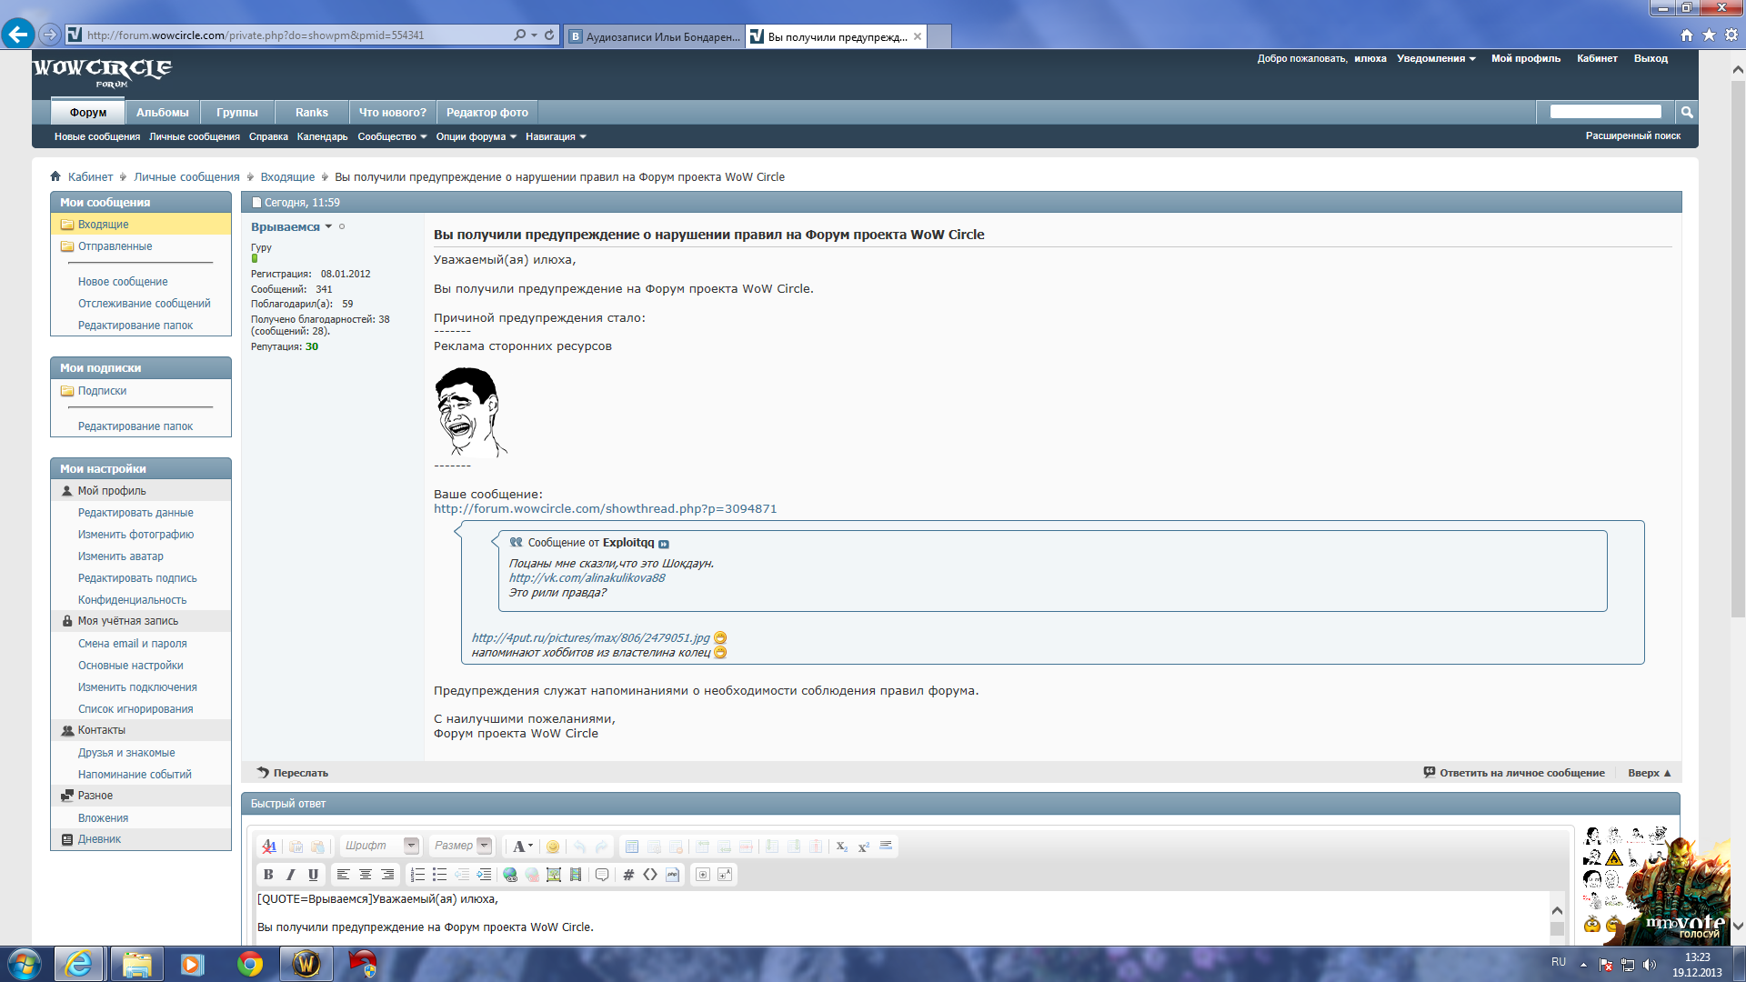Viewport: 1746px width, 982px height.
Task: Expand the Опции форума menu
Action: [476, 136]
